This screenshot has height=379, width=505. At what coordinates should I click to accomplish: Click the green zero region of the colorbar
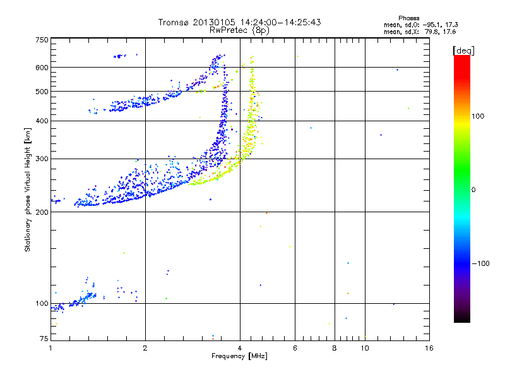click(462, 189)
